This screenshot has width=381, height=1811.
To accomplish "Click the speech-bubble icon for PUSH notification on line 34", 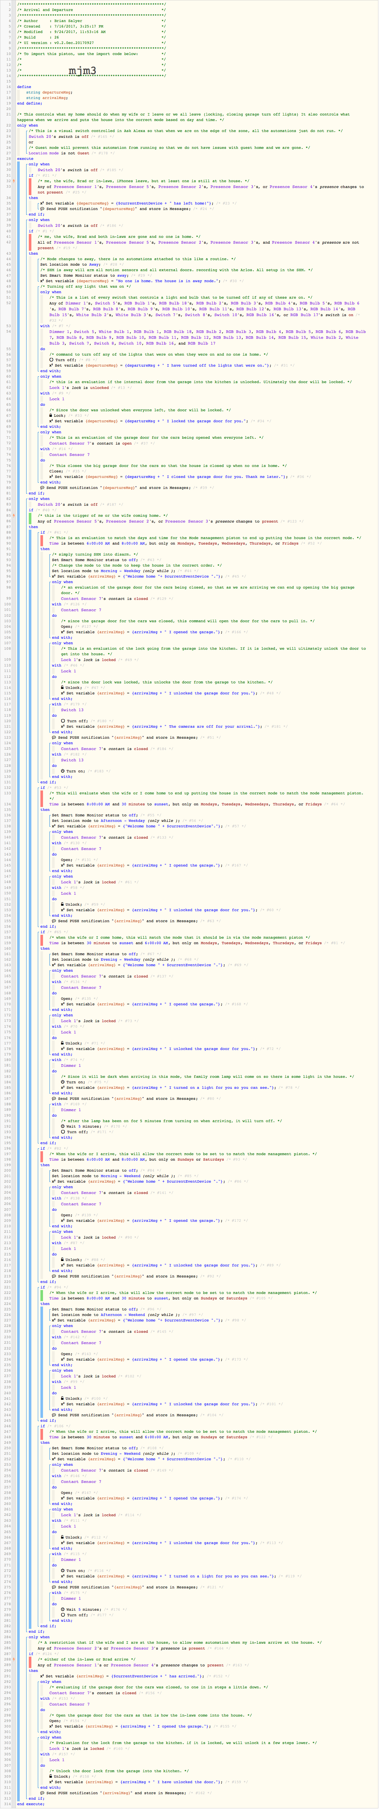I will click(42, 209).
